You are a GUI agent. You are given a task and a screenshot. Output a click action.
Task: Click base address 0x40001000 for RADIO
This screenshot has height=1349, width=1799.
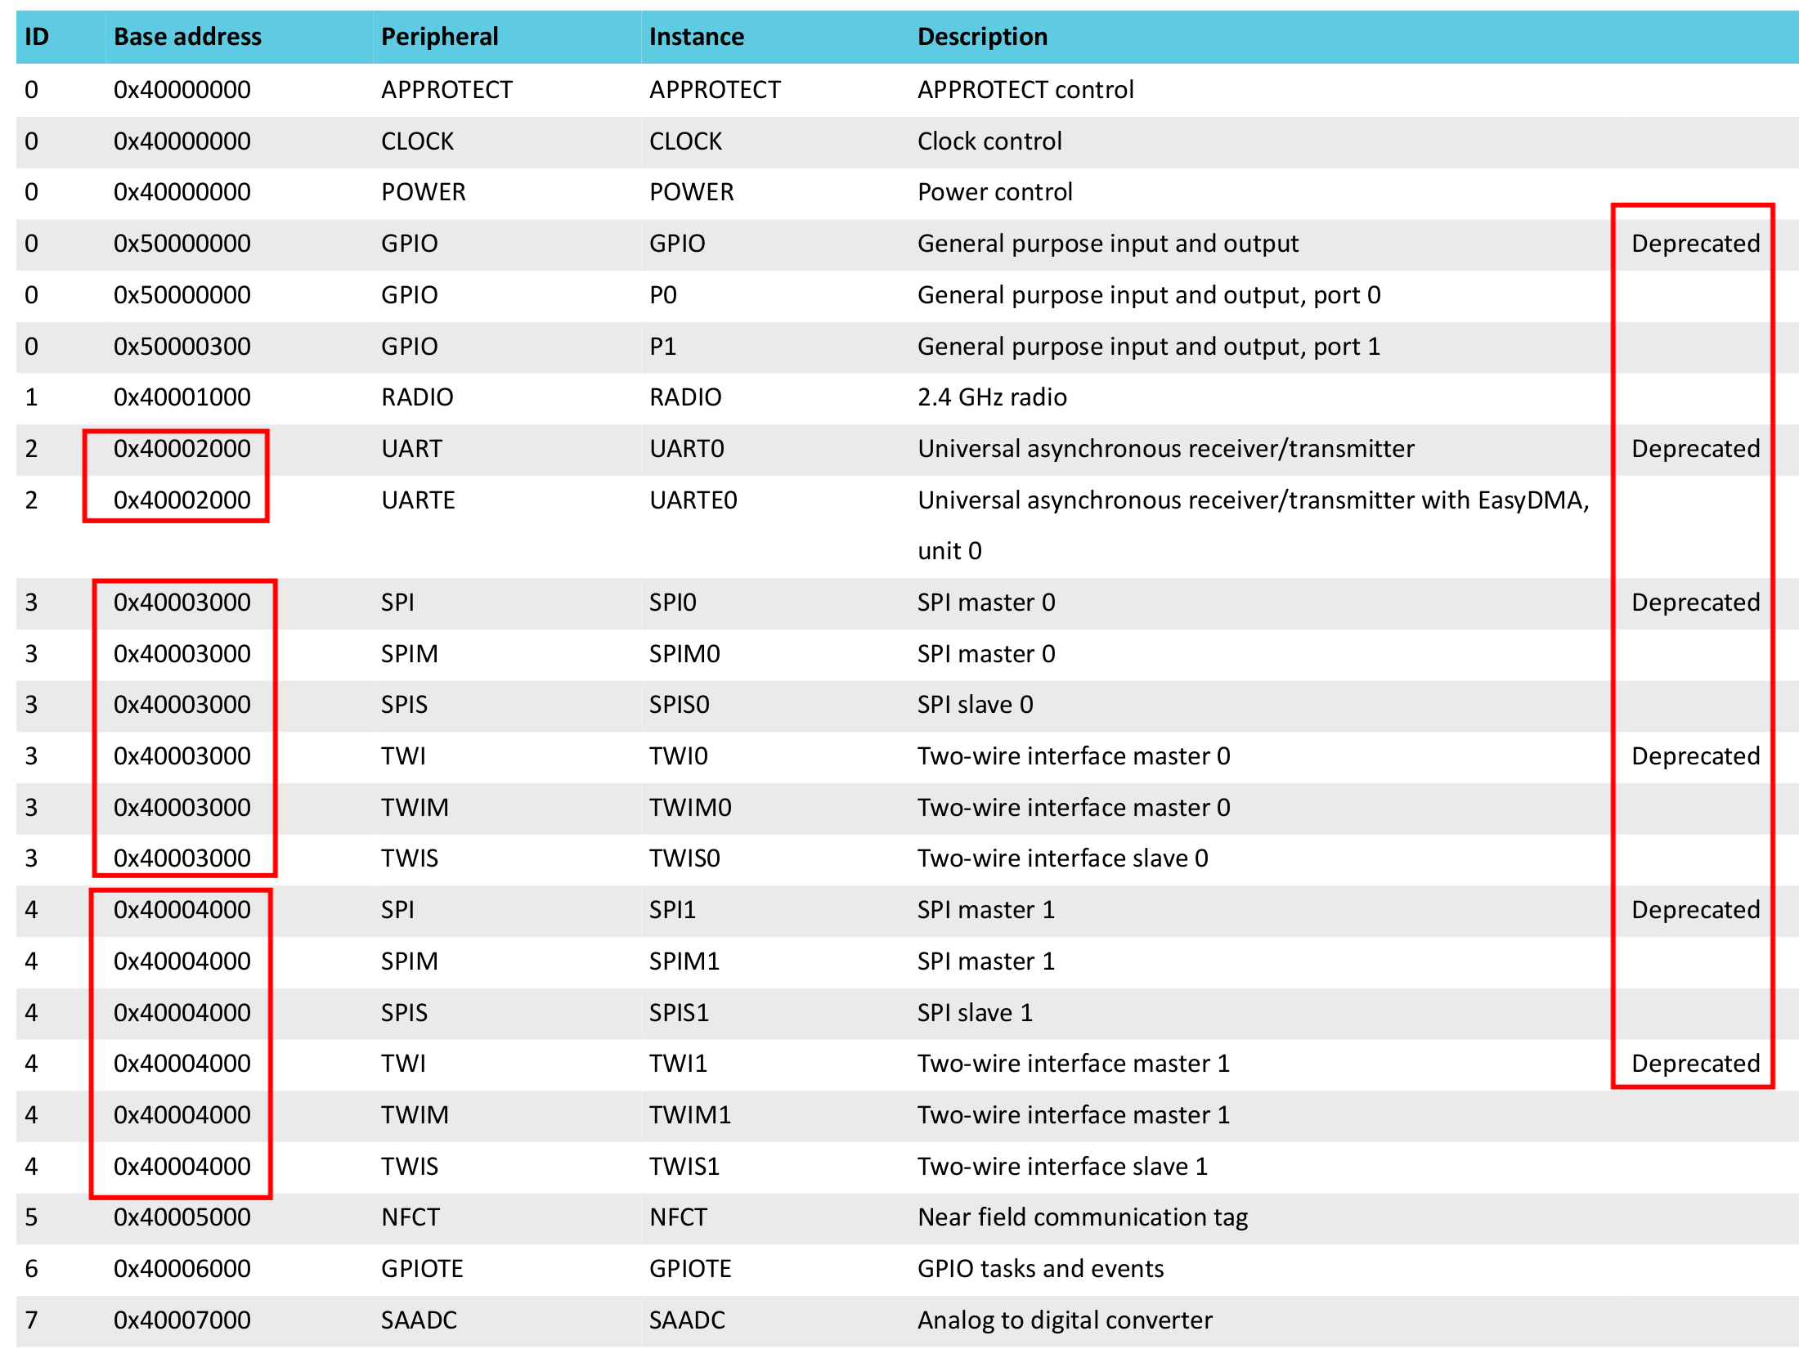pyautogui.click(x=182, y=397)
